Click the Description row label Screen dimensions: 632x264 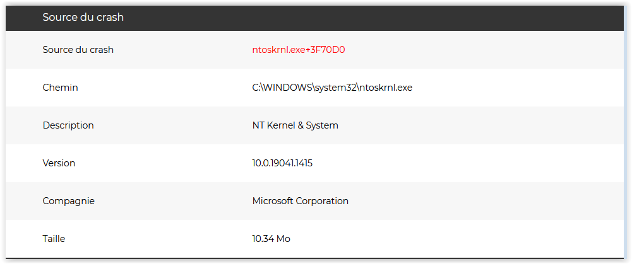pos(68,125)
